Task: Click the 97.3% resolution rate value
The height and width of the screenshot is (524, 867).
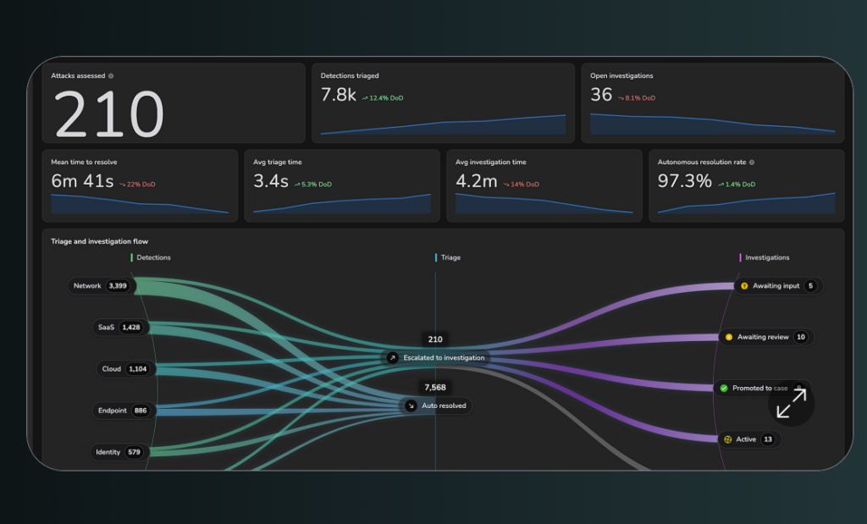Action: click(x=684, y=181)
